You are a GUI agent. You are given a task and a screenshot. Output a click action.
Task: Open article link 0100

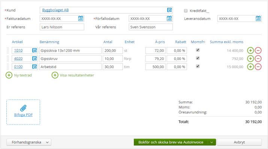pyautogui.click(x=18, y=67)
